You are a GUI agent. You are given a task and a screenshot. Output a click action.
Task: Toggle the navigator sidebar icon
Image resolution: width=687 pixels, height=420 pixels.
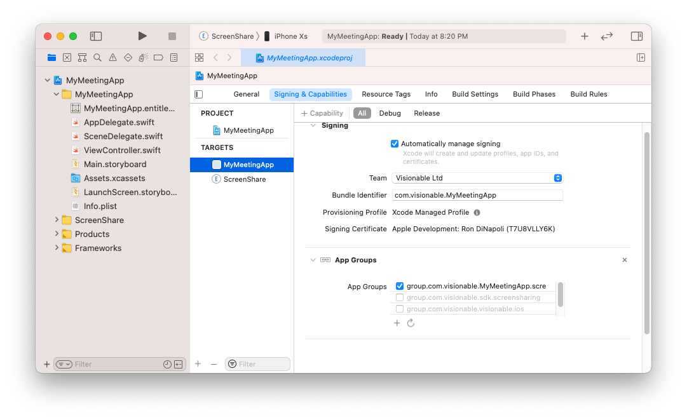point(96,36)
